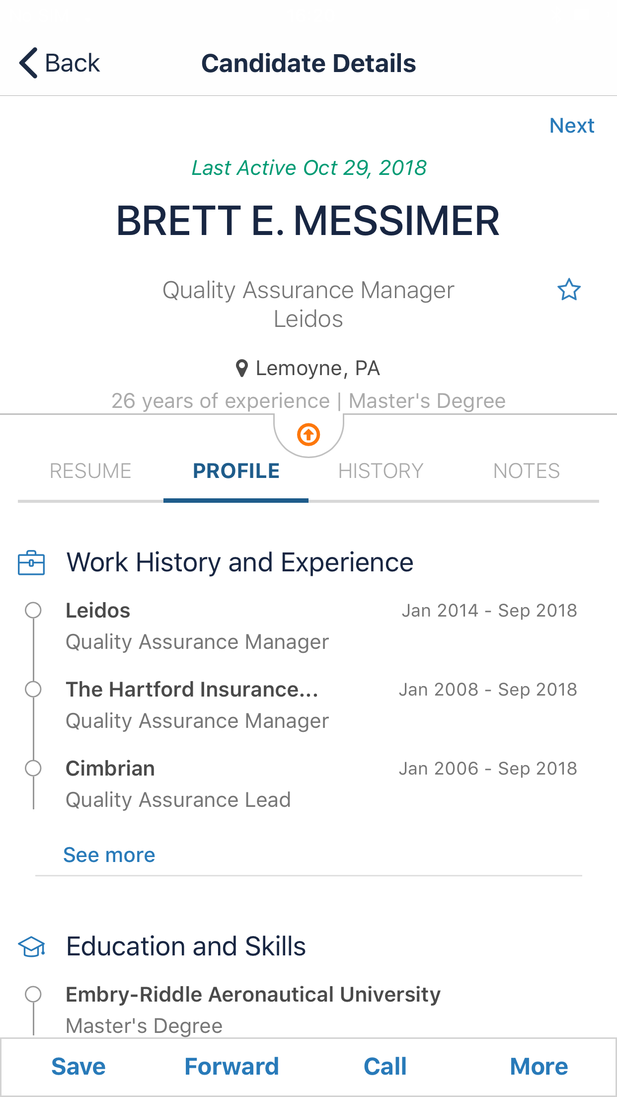
Task: Favorite candidate with the star icon
Action: click(569, 290)
